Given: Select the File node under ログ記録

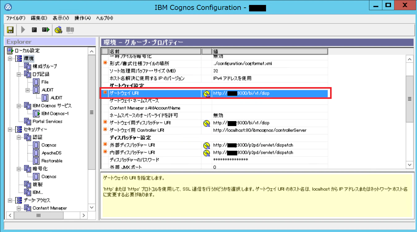Looking at the screenshot, I should click(x=45, y=82).
